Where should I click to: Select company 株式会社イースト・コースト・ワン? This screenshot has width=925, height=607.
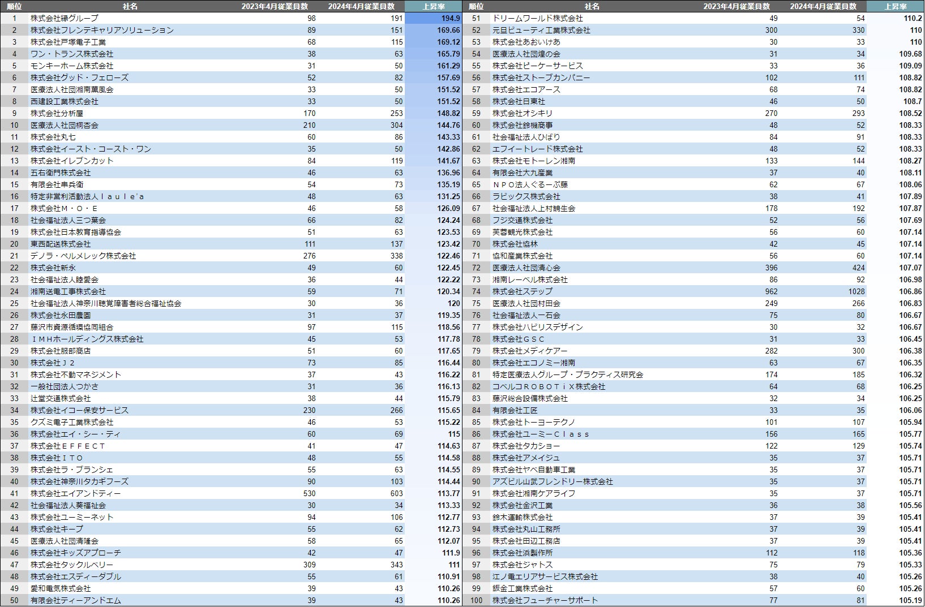[x=91, y=149]
